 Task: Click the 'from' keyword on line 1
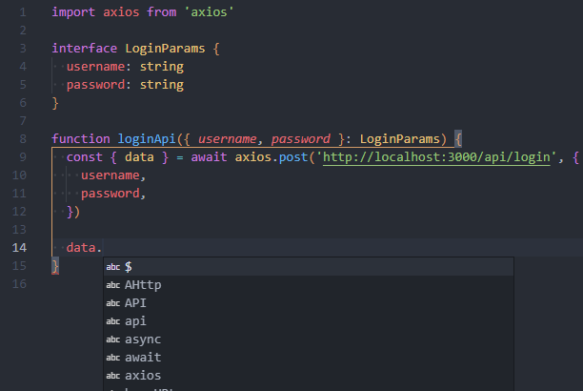(x=161, y=12)
